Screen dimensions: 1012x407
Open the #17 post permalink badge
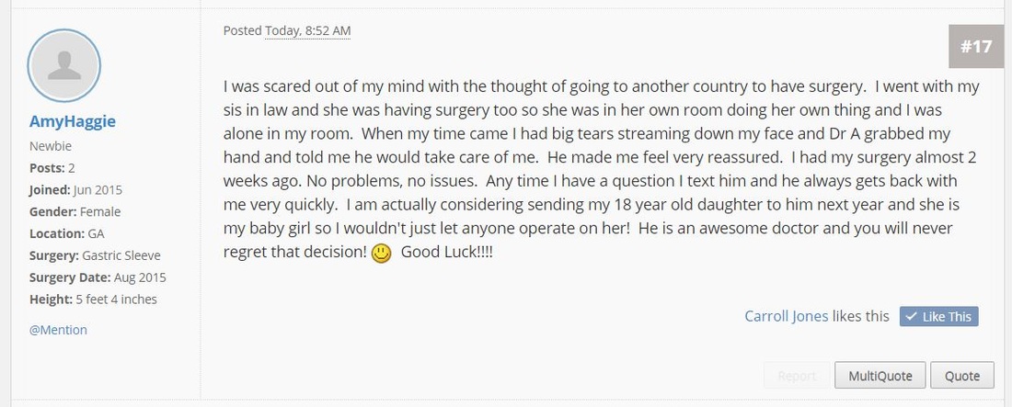pyautogui.click(x=976, y=47)
